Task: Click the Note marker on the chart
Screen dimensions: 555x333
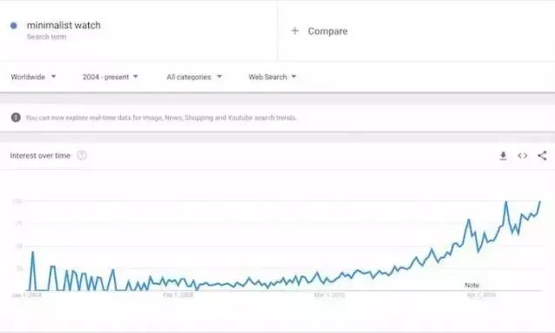Action: [472, 285]
